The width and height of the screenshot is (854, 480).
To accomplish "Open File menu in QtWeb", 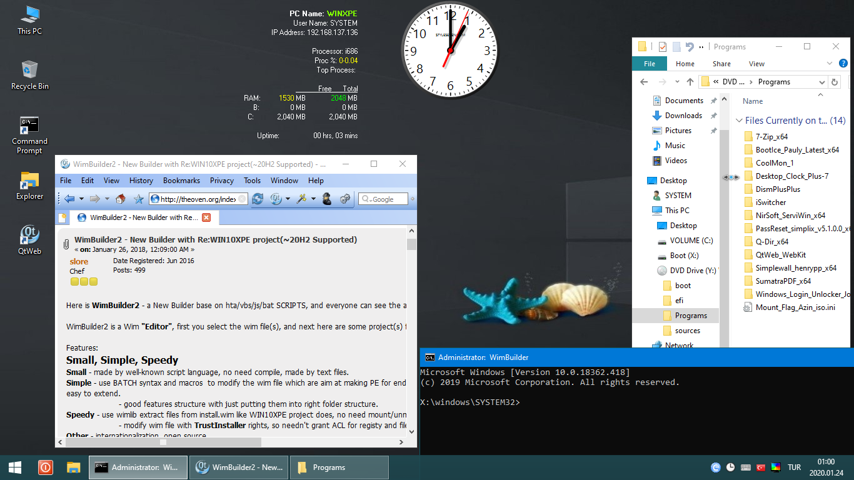I will (66, 181).
